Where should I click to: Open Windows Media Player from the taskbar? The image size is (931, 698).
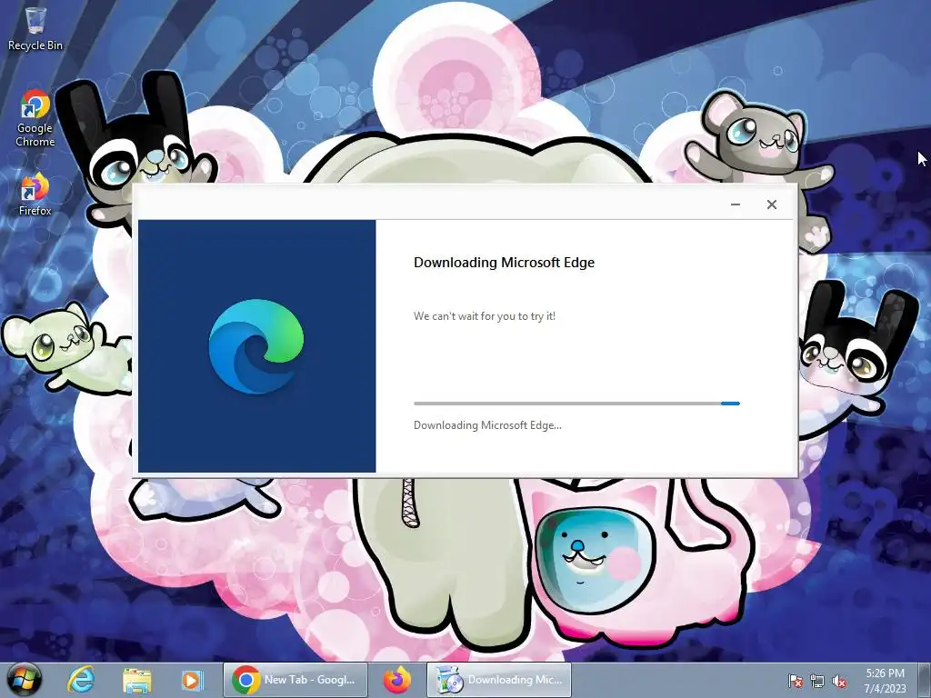tap(192, 680)
